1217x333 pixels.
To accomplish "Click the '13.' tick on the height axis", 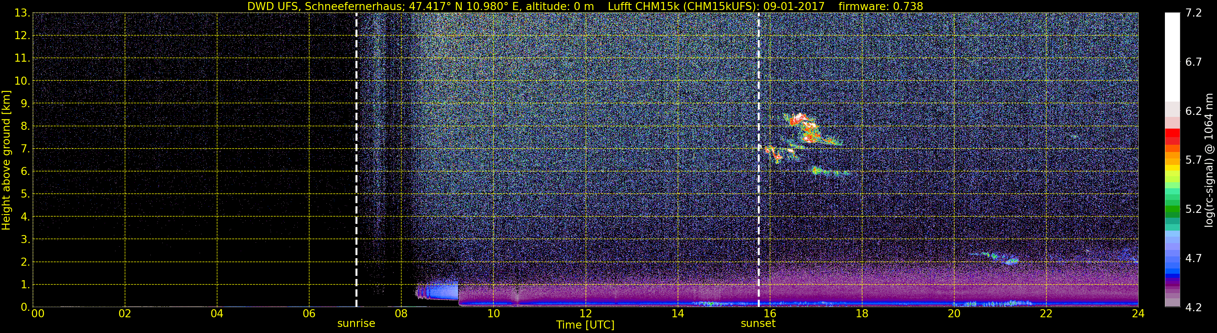I will [22, 13].
